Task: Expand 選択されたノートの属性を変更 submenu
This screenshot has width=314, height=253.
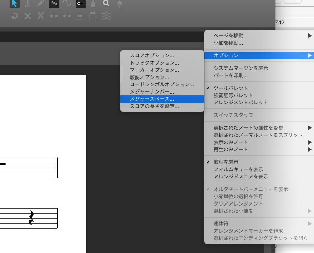Action: 259,128
